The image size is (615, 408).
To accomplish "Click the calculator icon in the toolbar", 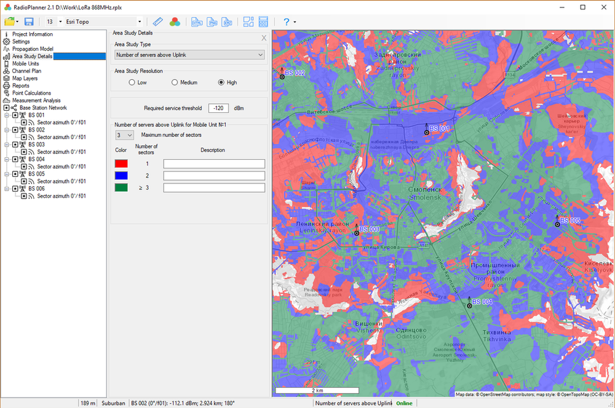I will [263, 22].
